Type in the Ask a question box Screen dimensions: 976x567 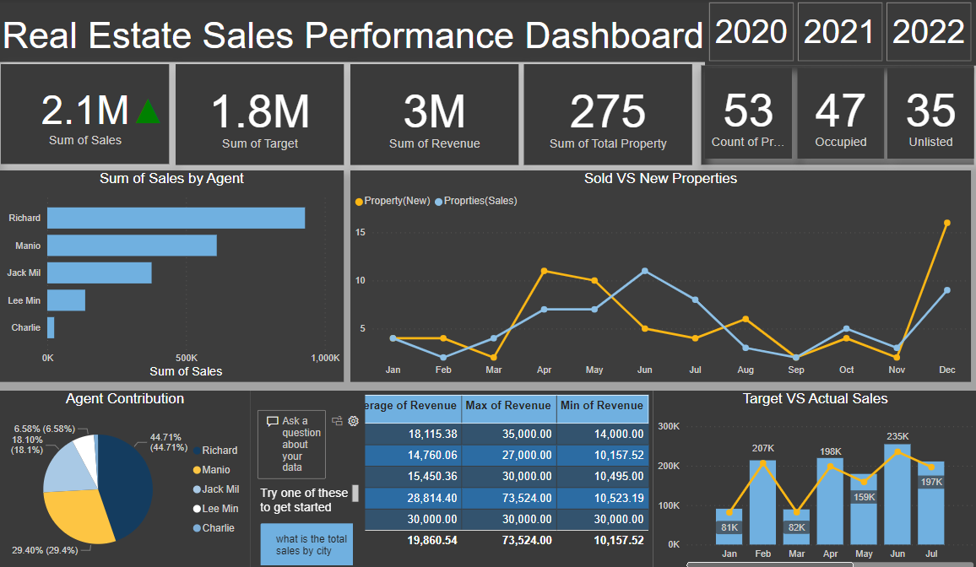[x=294, y=444]
